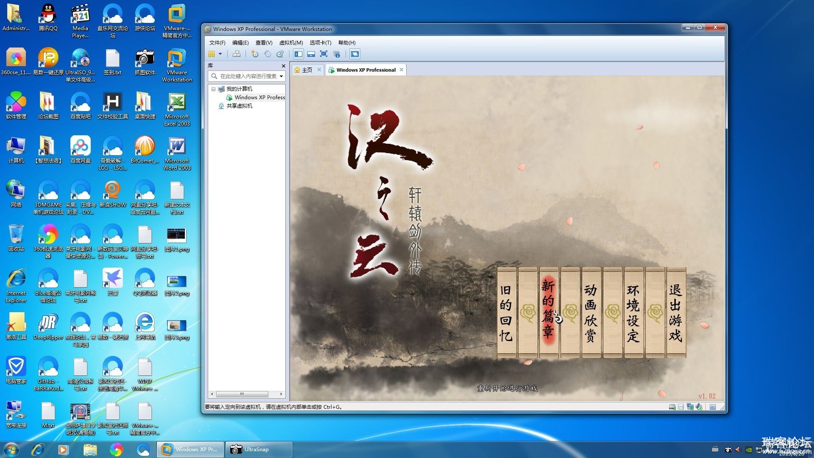Click the media player taskbar icon
The width and height of the screenshot is (814, 458).
click(63, 450)
